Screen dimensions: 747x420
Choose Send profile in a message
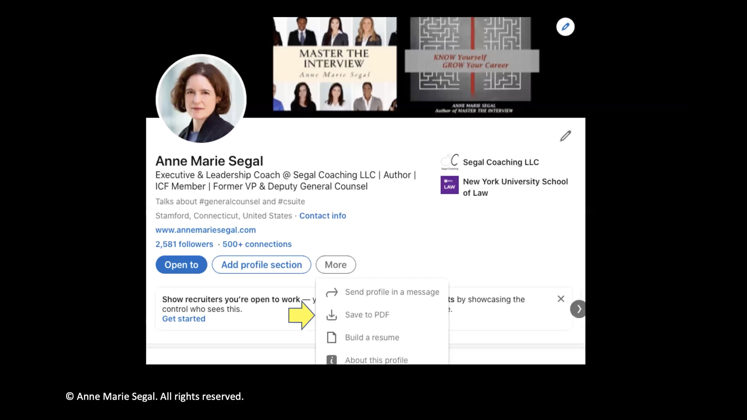point(392,292)
